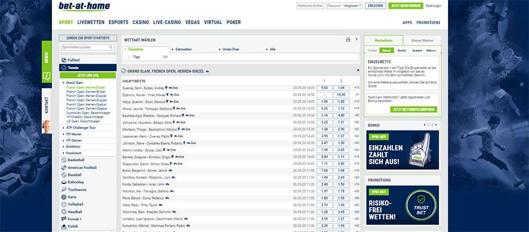
Task: Click tennis ball icon in Grand Slam header
Action: pyautogui.click(x=123, y=71)
